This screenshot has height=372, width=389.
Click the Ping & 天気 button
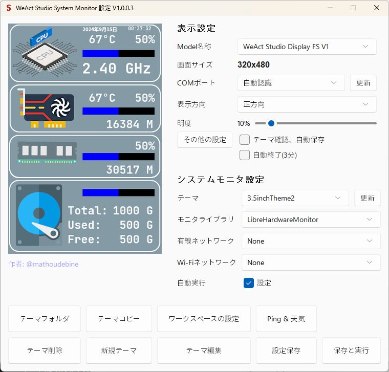(286, 319)
